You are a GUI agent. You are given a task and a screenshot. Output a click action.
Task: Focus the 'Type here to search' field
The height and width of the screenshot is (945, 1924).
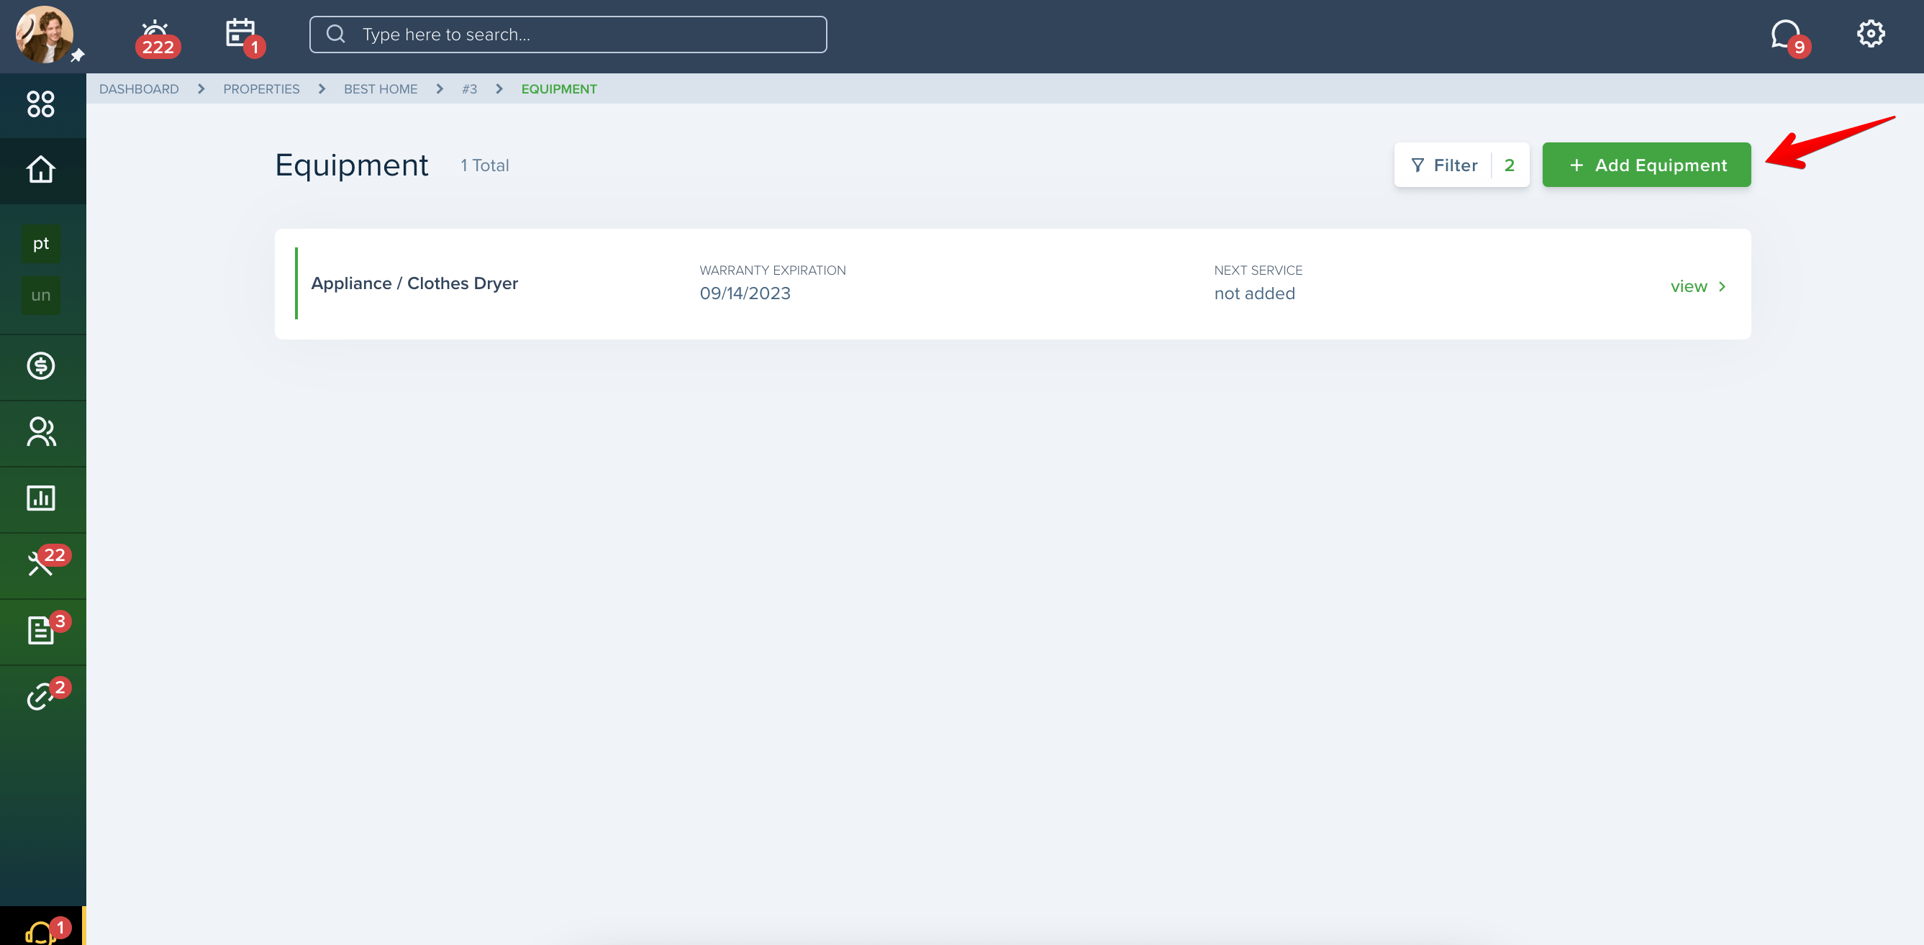(568, 35)
